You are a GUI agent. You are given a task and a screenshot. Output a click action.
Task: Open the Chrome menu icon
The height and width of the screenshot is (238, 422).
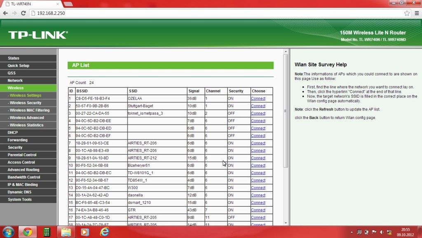(x=417, y=13)
